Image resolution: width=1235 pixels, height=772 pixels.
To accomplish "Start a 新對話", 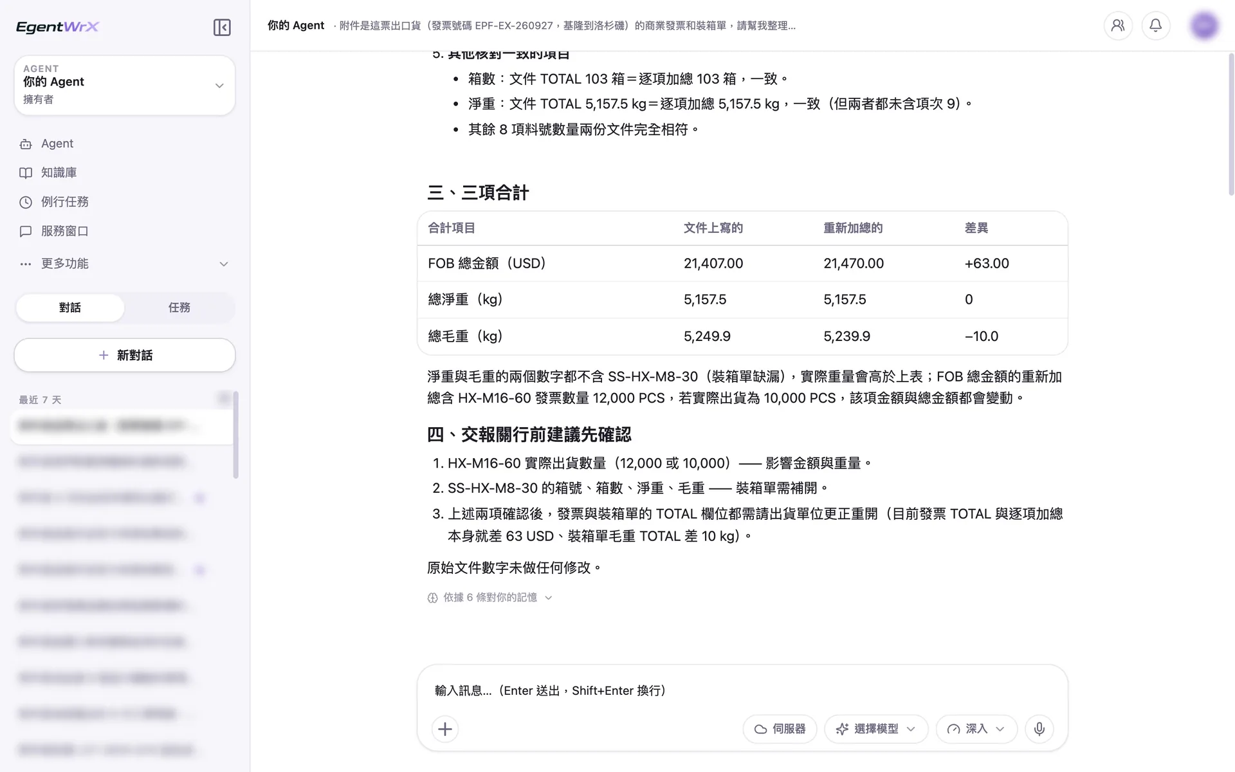I will [x=125, y=355].
